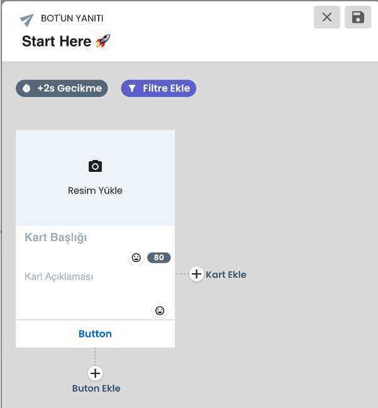Click the funnel icon in the filter pill
Viewport: 378px width, 408px height.
pyautogui.click(x=132, y=89)
